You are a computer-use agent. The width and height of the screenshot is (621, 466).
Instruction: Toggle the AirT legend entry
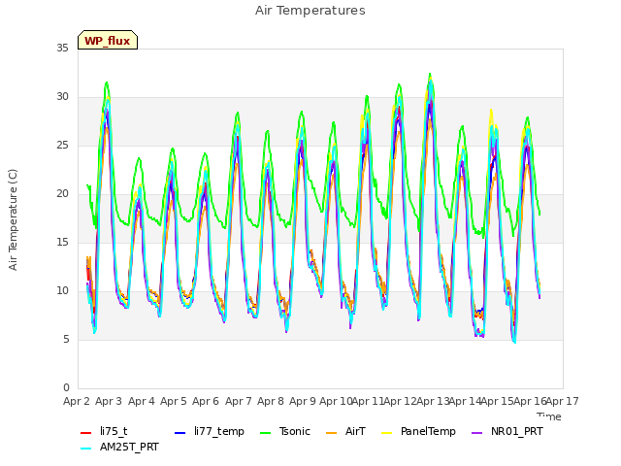coord(345,431)
